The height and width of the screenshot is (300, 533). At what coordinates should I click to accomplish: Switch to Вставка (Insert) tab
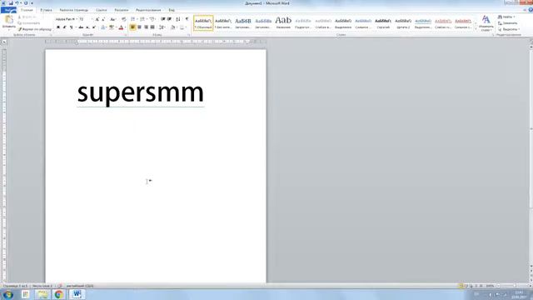tap(47, 10)
